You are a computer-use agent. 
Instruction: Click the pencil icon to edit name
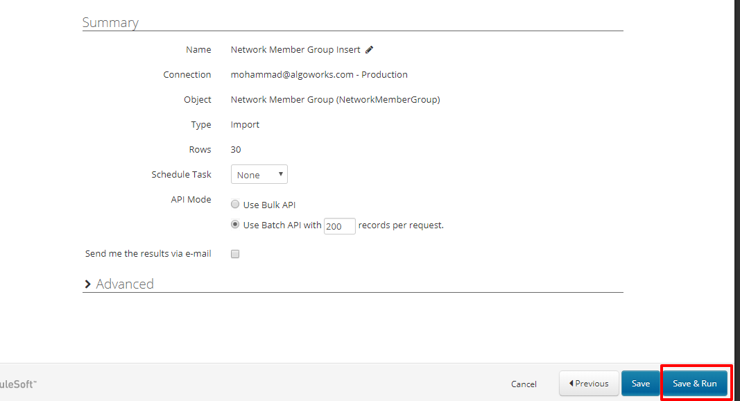[370, 49]
